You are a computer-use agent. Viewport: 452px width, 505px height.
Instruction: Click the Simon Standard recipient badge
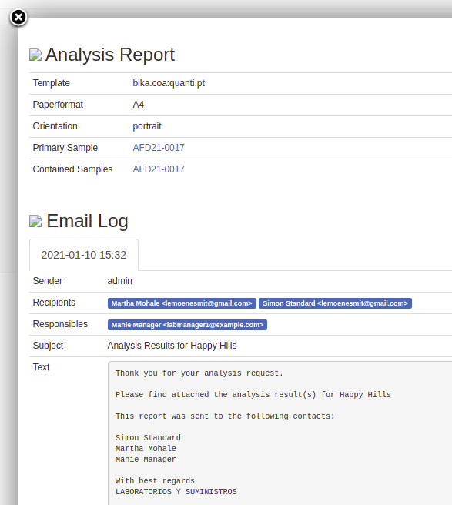[x=336, y=303]
